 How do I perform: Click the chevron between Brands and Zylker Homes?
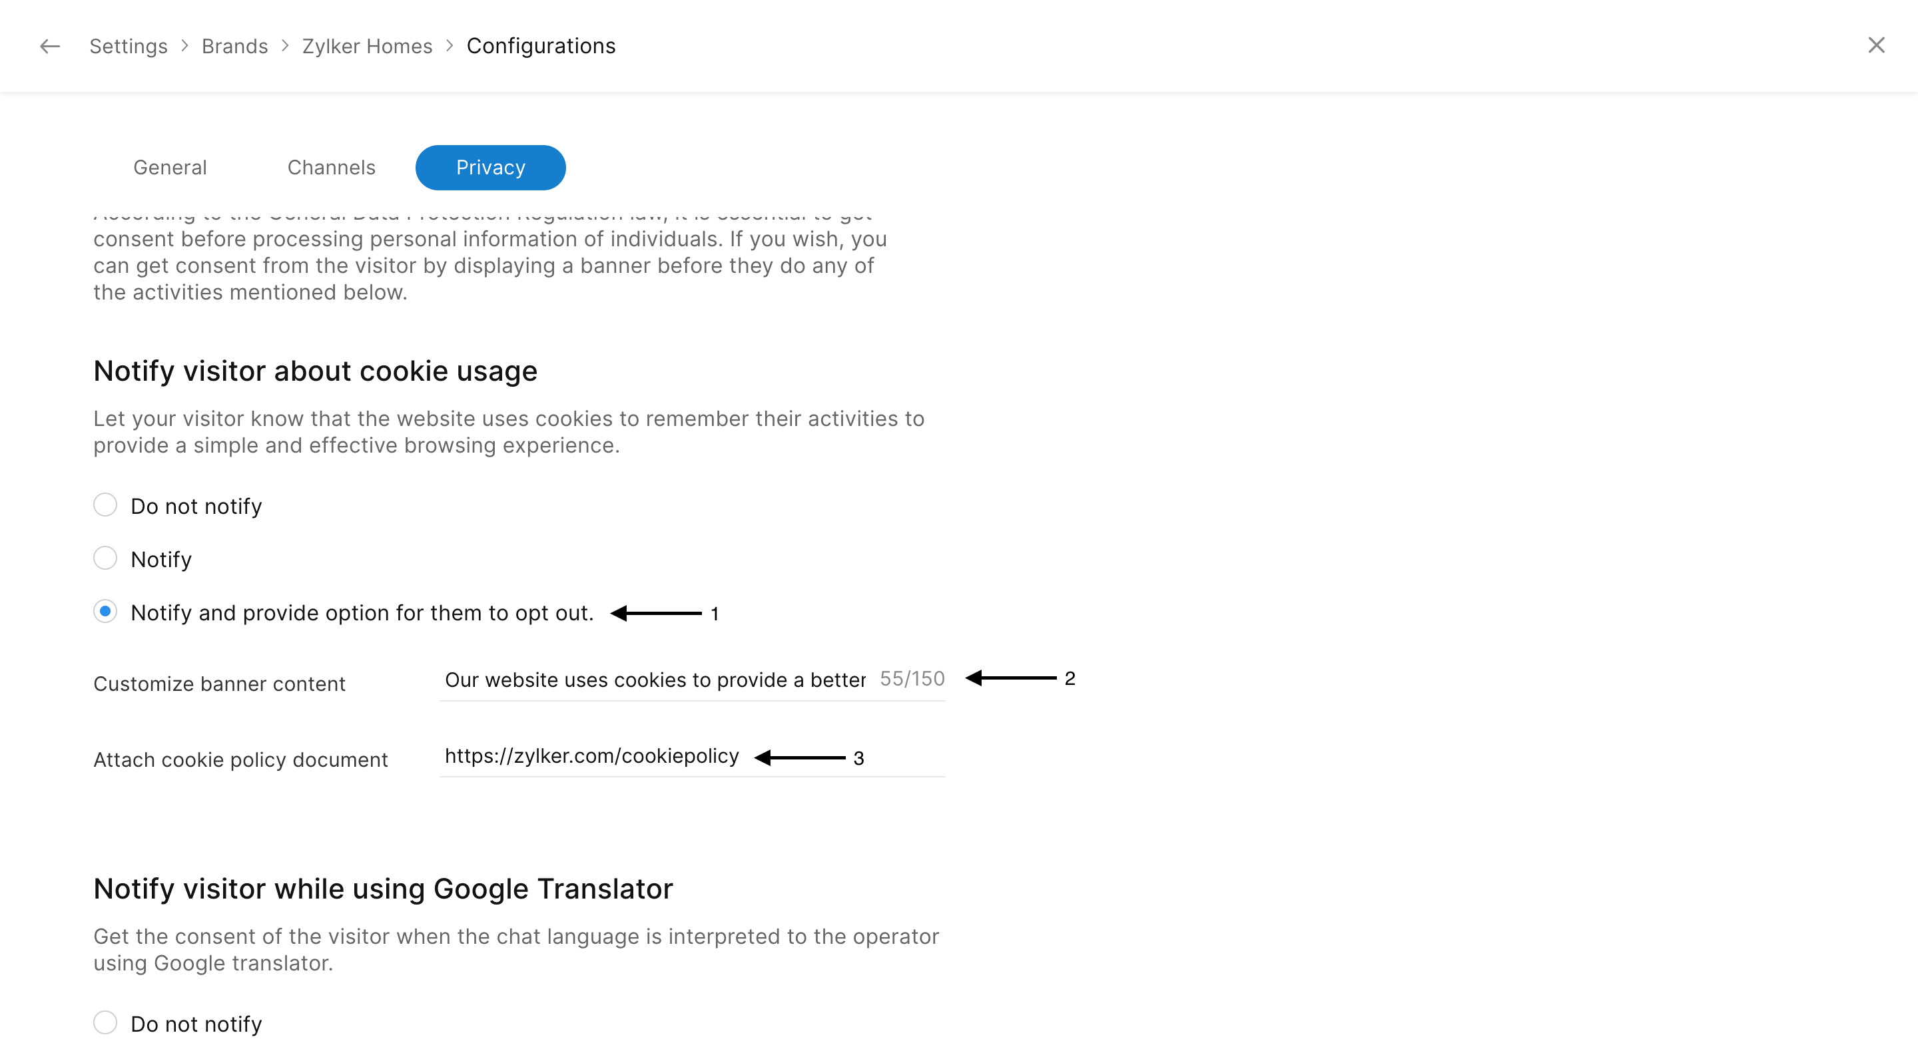click(285, 46)
